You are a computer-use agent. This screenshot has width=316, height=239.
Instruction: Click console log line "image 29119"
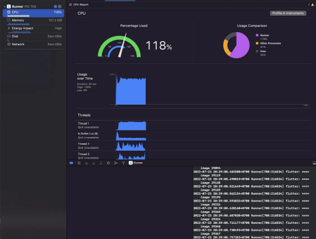210,176
